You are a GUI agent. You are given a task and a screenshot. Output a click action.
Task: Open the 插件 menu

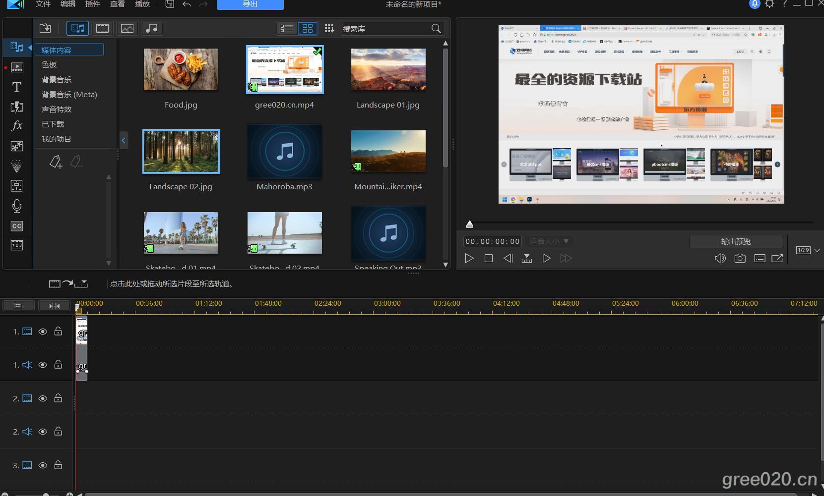[93, 4]
